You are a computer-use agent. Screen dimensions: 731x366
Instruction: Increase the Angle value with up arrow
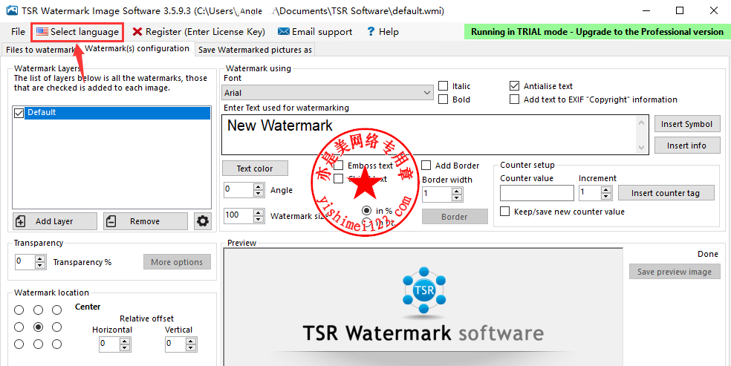[259, 187]
